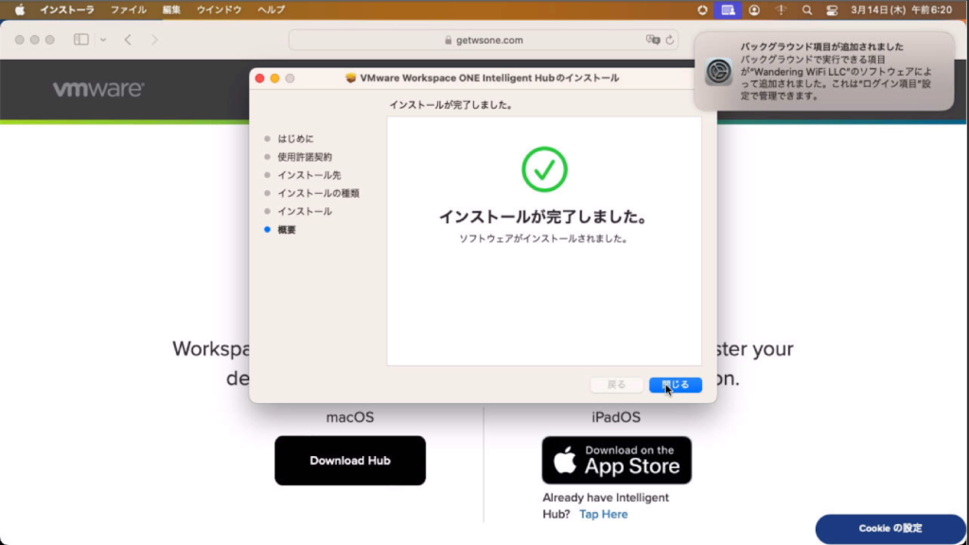Toggle the Safari sidebar button

[81, 40]
